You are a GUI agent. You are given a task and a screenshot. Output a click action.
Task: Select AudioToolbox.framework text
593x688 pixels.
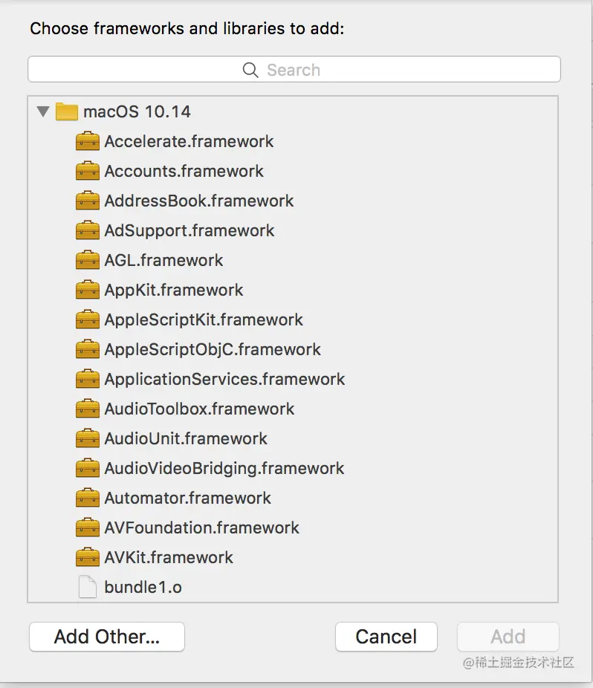199,409
